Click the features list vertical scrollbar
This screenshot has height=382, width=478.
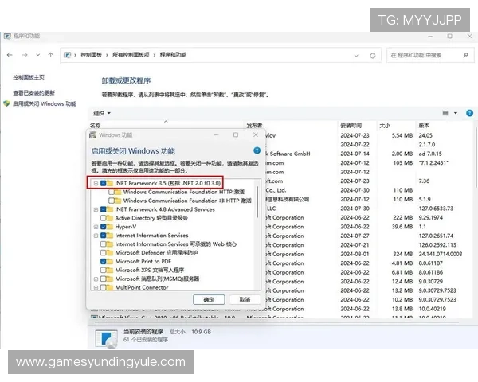coord(258,202)
